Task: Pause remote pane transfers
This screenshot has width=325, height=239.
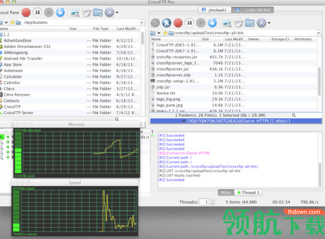Action: coord(189,23)
